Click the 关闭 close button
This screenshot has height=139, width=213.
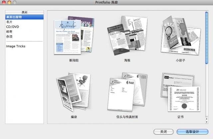(163, 131)
